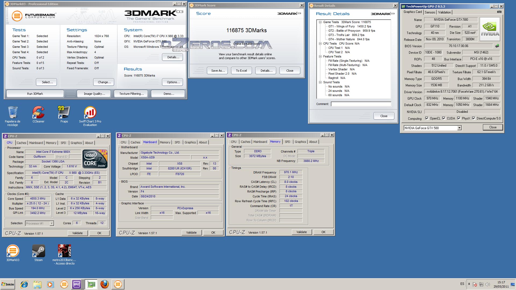Open Internet Explorer from the taskbar

pos(24,284)
